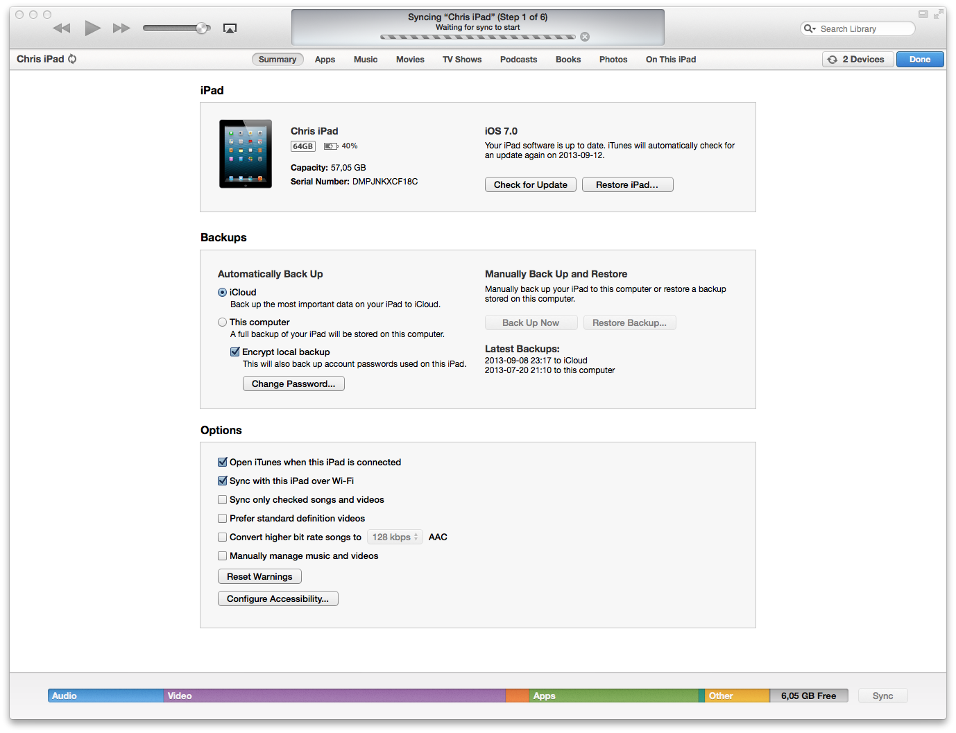Screen dimensions: 956x733
Task: Click the green Apps capacity segment
Action: point(614,696)
